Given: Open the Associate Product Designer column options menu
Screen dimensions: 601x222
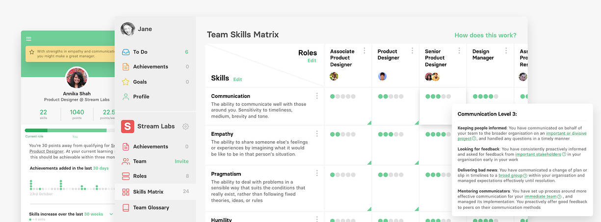Looking at the screenshot, I should click(x=364, y=51).
